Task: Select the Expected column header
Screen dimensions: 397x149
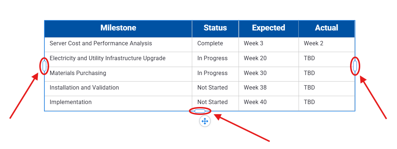Action: click(x=269, y=28)
